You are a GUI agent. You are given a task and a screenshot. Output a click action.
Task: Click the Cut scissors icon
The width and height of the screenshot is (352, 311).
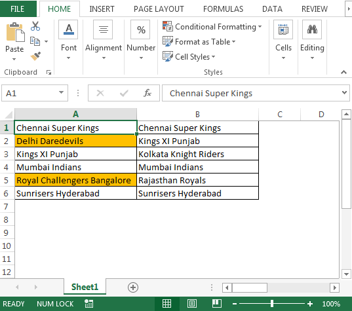click(35, 26)
